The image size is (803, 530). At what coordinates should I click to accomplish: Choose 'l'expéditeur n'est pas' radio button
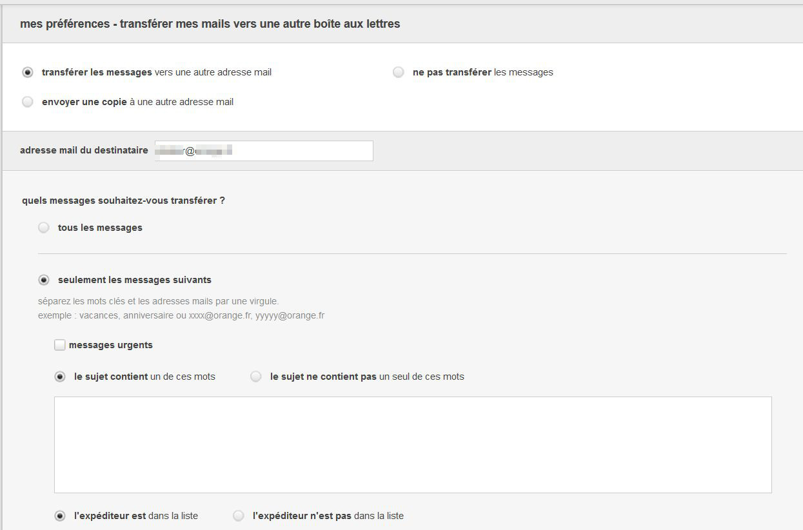point(239,516)
